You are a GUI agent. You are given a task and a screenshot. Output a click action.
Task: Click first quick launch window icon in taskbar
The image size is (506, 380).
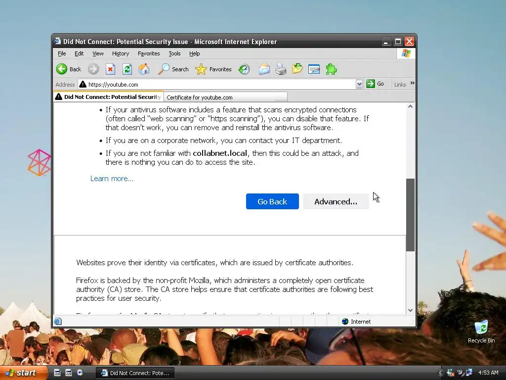57,373
